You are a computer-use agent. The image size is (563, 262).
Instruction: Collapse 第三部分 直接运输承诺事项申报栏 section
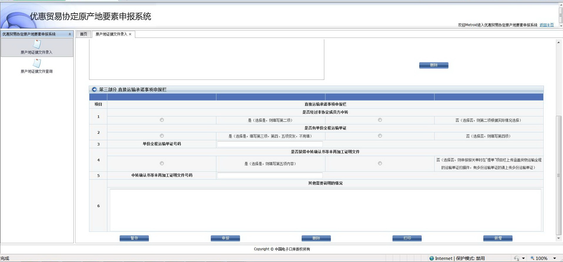click(94, 89)
